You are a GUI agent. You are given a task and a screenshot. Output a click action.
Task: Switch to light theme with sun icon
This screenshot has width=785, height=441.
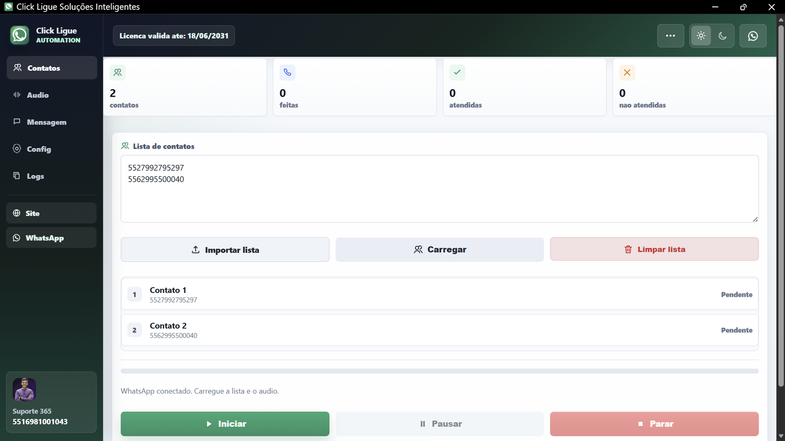pos(701,36)
